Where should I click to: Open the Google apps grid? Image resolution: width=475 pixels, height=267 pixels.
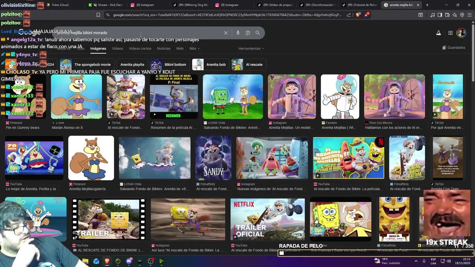(x=450, y=33)
